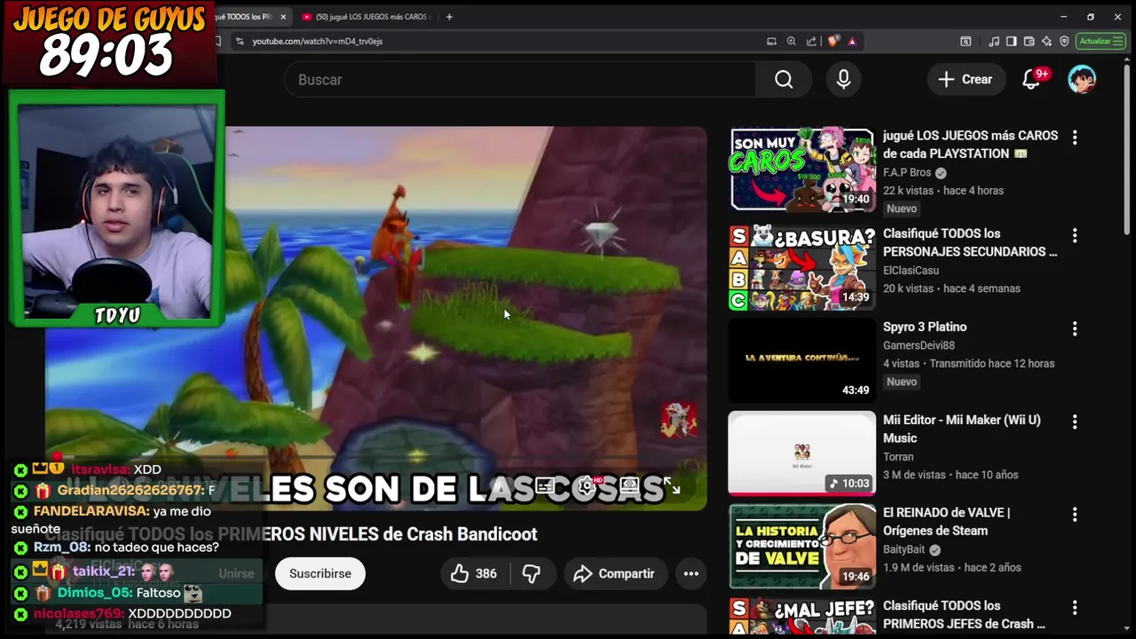Click the Suscribirse button
1136x639 pixels.
(x=320, y=573)
